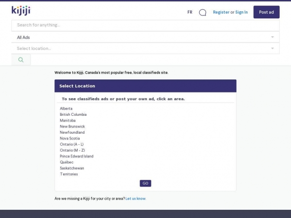Click the Post ad button
The height and width of the screenshot is (218, 291).
266,12
